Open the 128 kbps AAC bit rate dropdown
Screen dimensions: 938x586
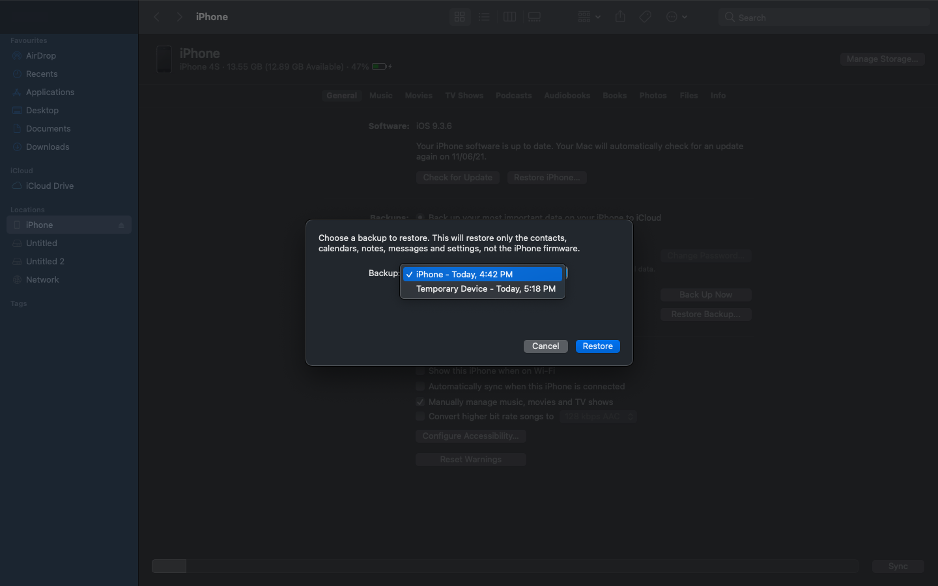tap(598, 417)
